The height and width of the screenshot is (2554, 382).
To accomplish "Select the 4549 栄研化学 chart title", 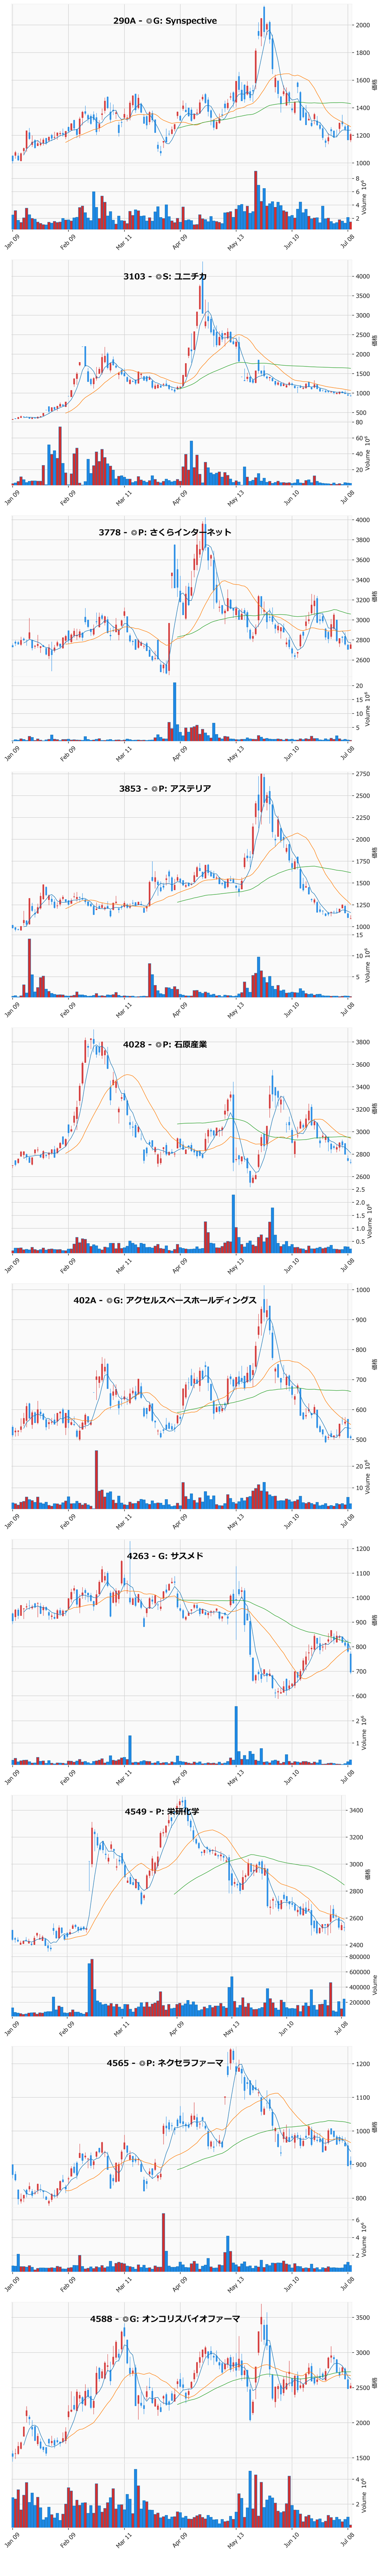I will click(162, 1812).
